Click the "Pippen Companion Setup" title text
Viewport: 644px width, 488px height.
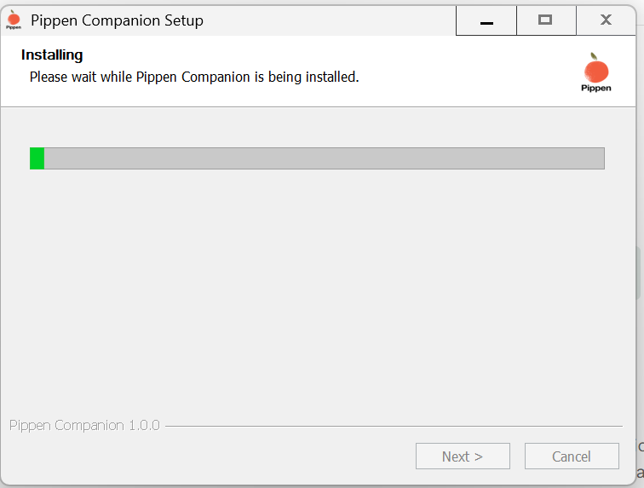pos(117,20)
